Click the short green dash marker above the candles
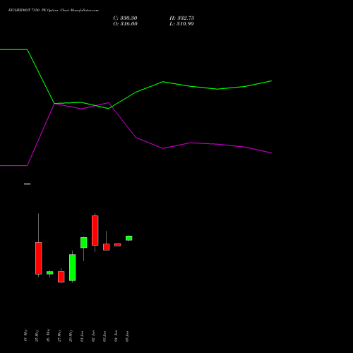 [x=28, y=184]
